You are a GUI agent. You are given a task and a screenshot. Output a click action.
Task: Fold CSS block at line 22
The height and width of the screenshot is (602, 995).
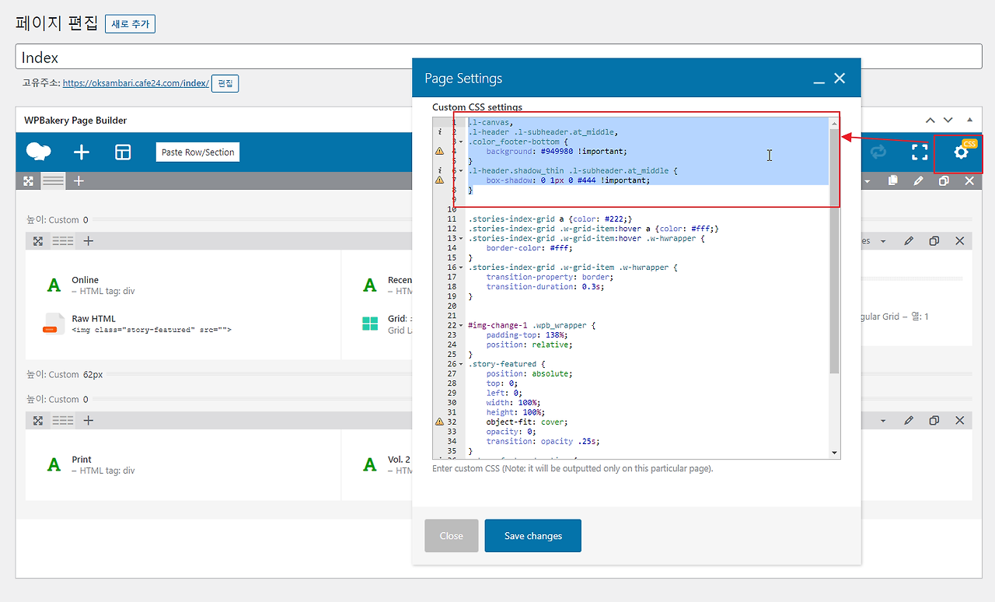click(462, 325)
